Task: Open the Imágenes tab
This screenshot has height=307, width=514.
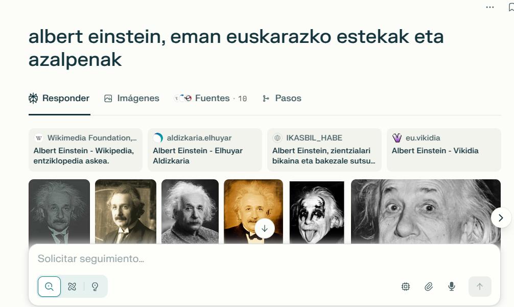Action: 132,98
